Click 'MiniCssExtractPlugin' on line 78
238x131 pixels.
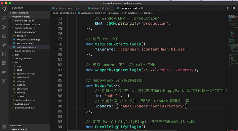(x=118, y=44)
